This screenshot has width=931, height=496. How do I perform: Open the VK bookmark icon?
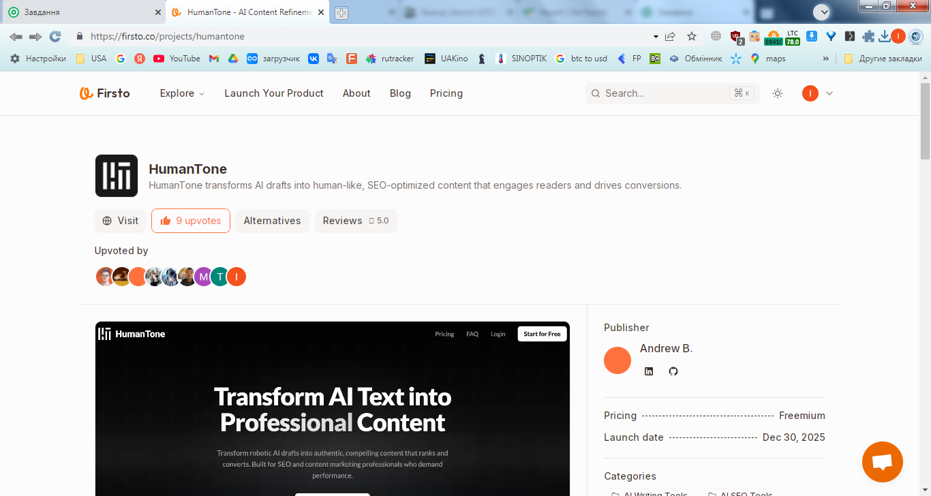pos(314,59)
